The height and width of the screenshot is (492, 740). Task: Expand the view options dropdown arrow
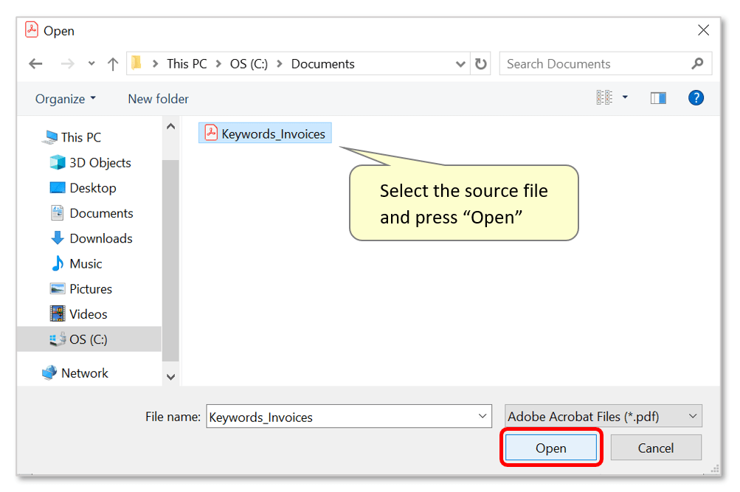pyautogui.click(x=625, y=97)
